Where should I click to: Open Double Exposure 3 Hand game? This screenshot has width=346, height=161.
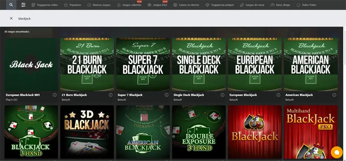[x=199, y=132]
